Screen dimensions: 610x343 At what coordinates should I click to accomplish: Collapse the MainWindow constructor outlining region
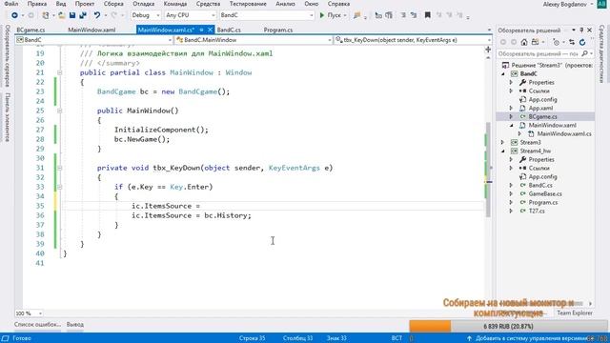click(59, 111)
